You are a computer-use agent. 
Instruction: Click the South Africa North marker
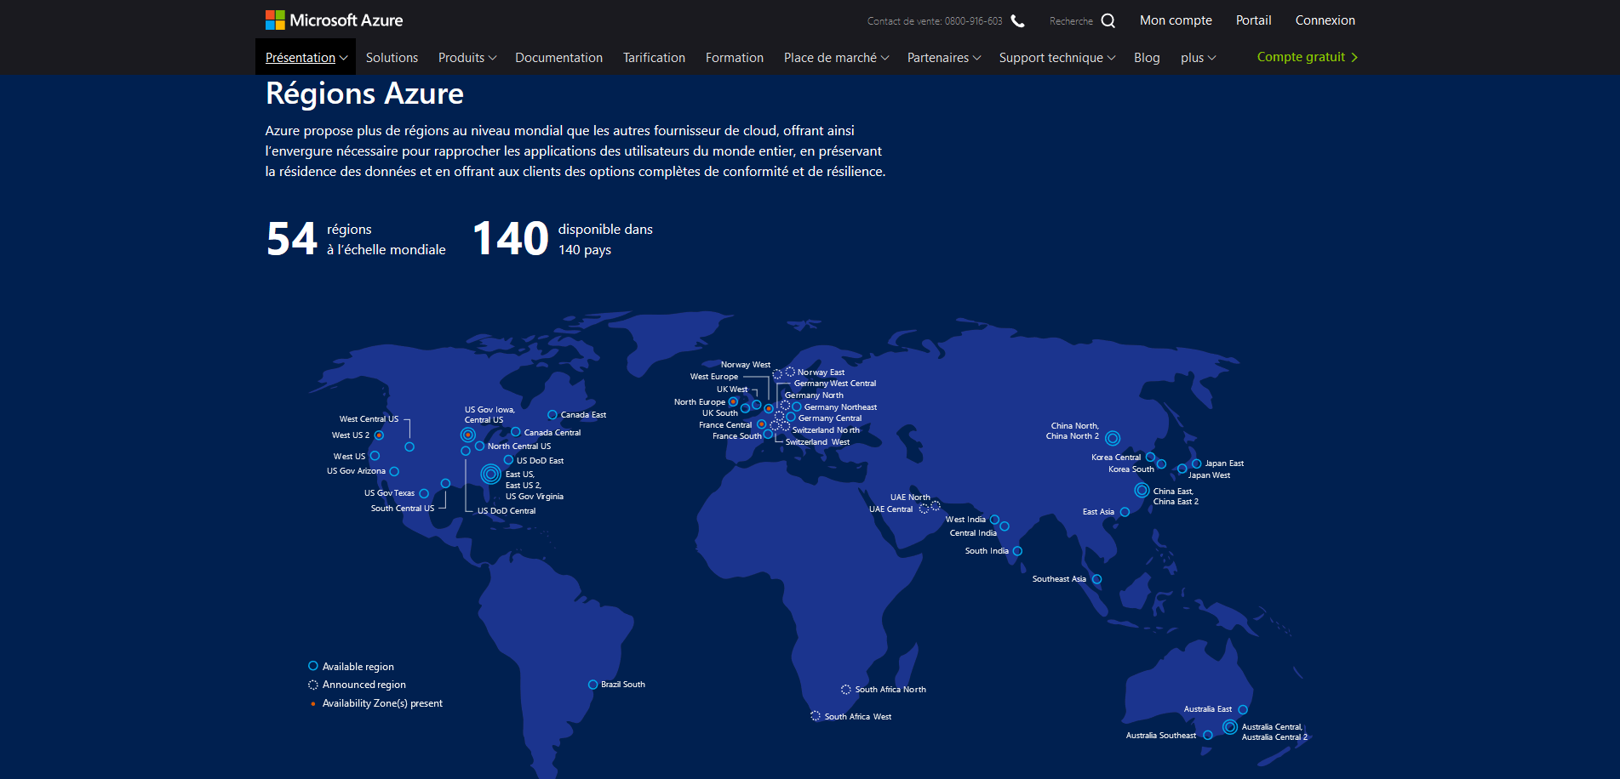click(845, 690)
